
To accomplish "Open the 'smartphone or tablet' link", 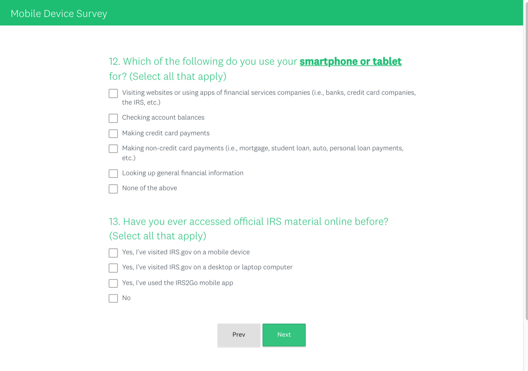I will coord(350,62).
